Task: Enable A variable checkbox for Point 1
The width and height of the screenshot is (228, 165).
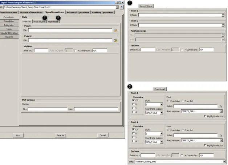Action: [x=134, y=112]
